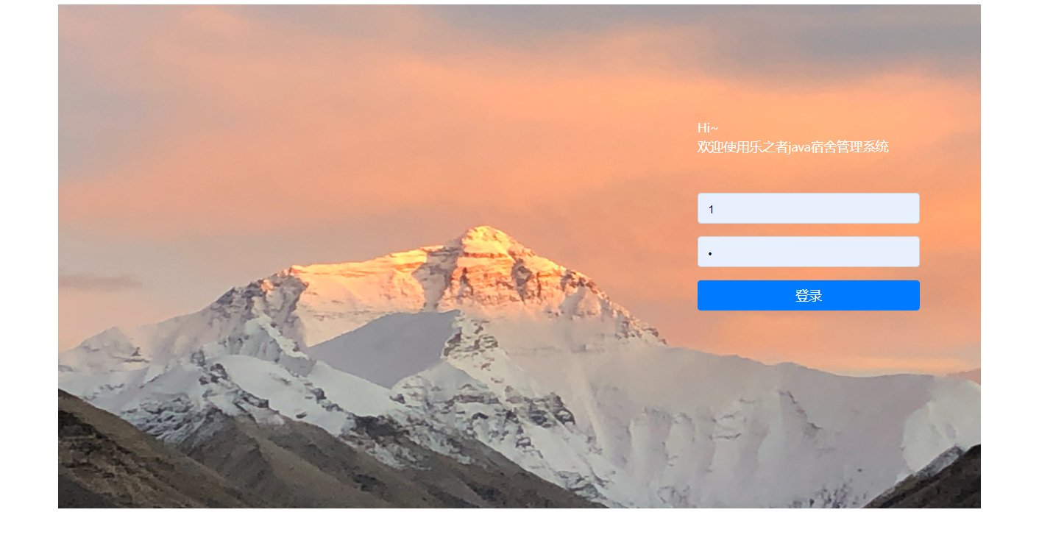Click the blank white area beneath the banner image
Image resolution: width=1039 pixels, height=557 pixels.
pos(519,532)
